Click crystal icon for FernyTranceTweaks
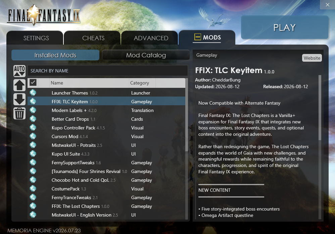The width and height of the screenshot is (335, 234). pos(33,197)
